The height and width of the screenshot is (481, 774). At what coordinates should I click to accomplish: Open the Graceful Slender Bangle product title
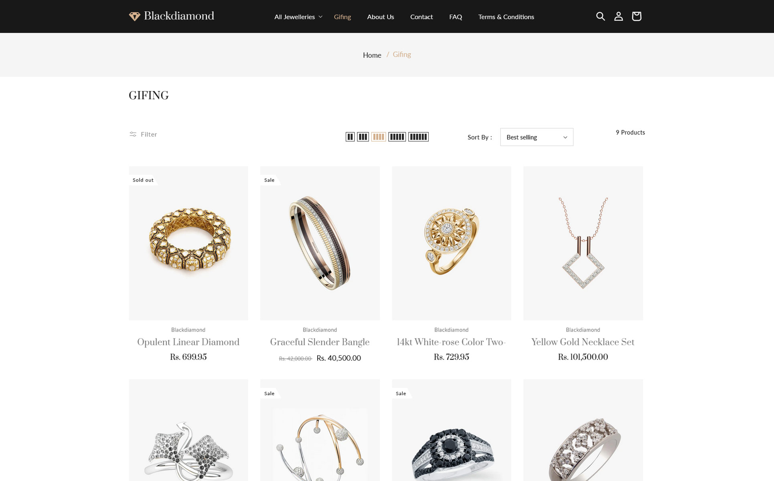pyautogui.click(x=319, y=342)
